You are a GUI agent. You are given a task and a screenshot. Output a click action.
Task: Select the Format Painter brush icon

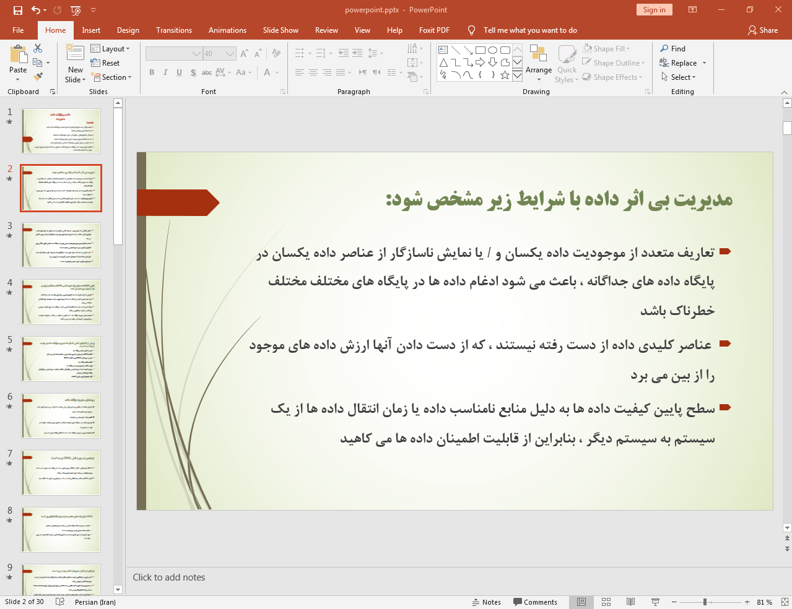pyautogui.click(x=38, y=77)
